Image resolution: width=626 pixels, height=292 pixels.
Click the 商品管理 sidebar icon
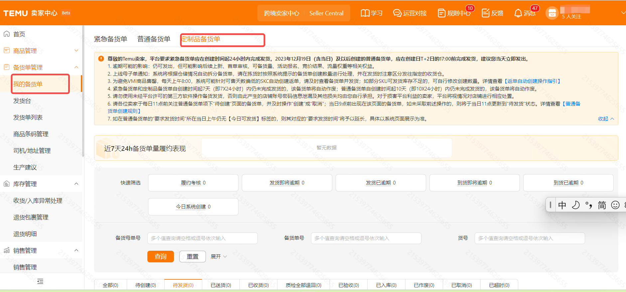[6, 50]
